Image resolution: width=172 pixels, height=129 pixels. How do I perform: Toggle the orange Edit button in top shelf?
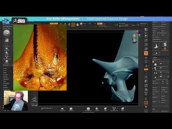(52, 24)
